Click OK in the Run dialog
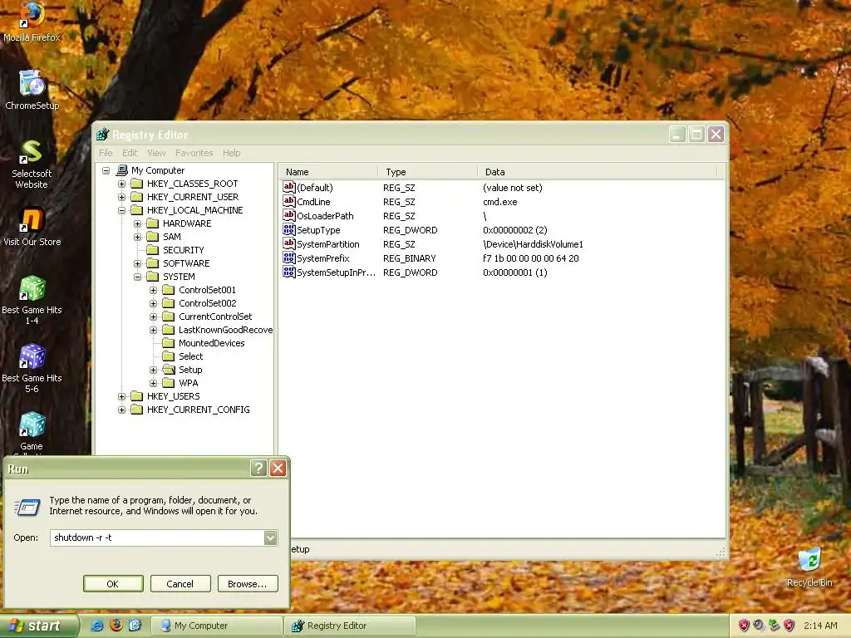Screen dimensions: 851x638 coord(113,584)
